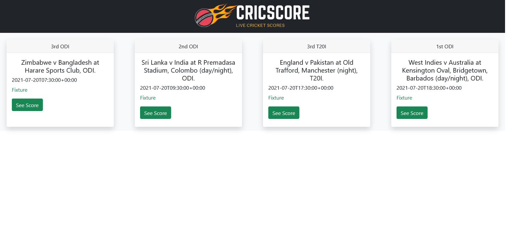Click the CRICSCORE title text

[272, 13]
